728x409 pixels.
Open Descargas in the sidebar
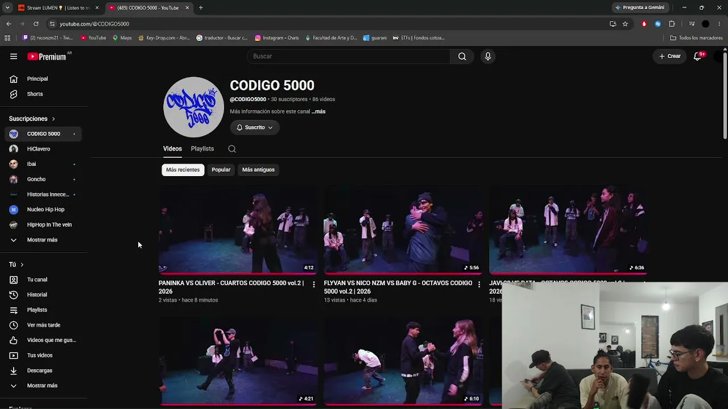click(x=43, y=370)
